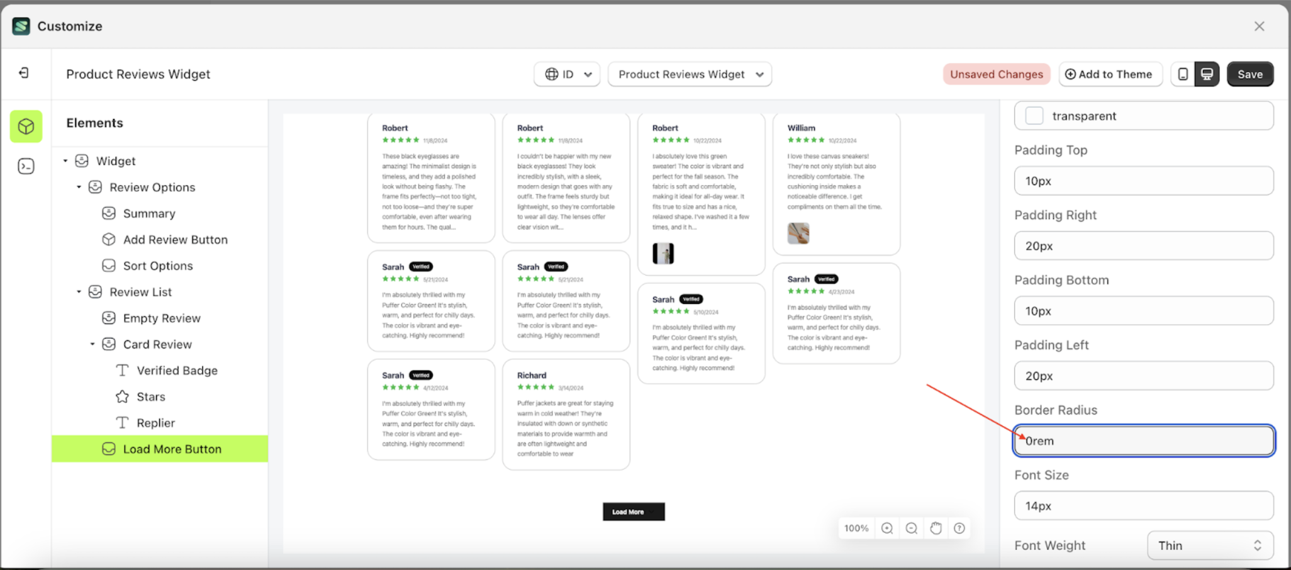This screenshot has width=1291, height=570.
Task: Open the Product Reviews Widget selector
Action: 690,74
